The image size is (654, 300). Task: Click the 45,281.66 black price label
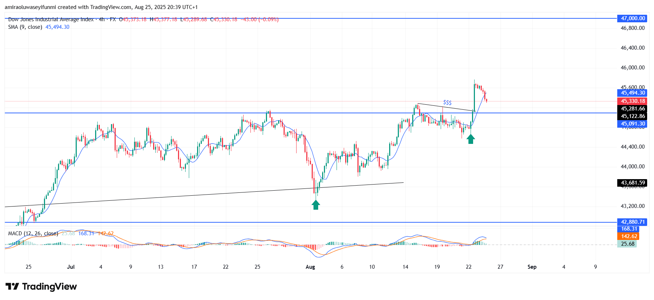click(x=632, y=109)
